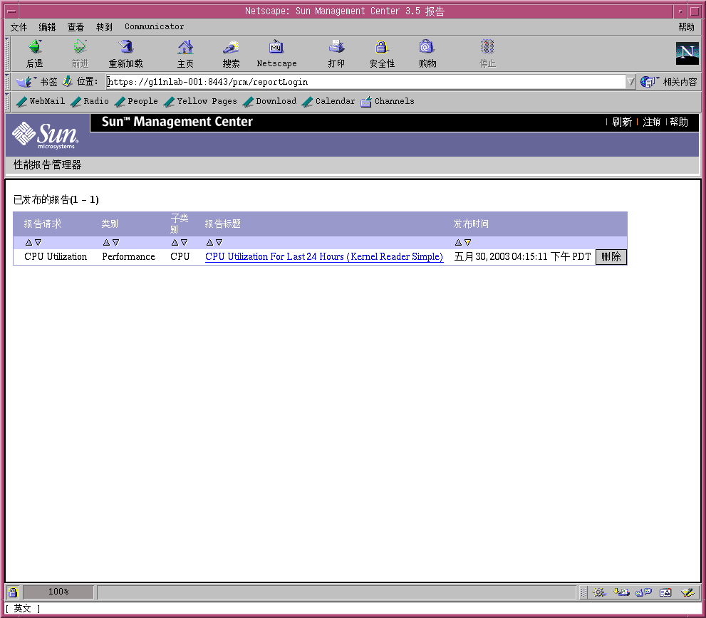The width and height of the screenshot is (706, 618).
Task: Open the Radio bookmark link
Action: pos(90,101)
